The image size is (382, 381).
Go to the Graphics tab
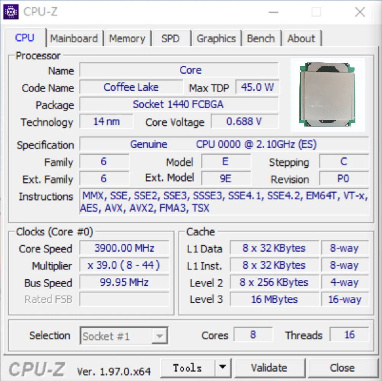tap(216, 38)
